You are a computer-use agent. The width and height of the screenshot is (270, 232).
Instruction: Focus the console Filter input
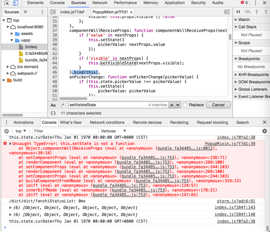(x=65, y=131)
